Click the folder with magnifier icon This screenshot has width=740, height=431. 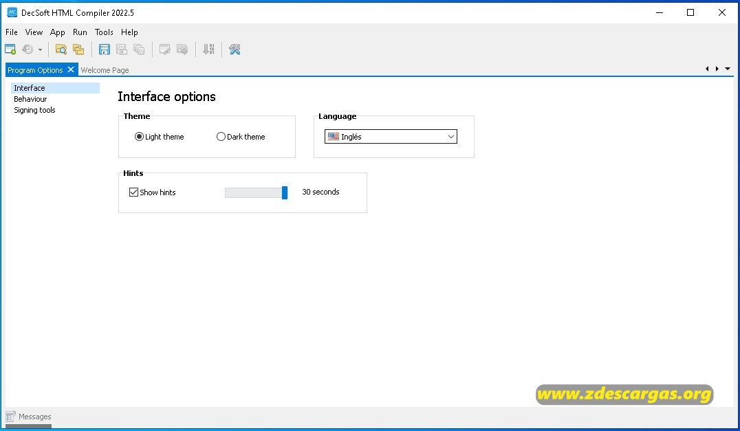[x=61, y=49]
